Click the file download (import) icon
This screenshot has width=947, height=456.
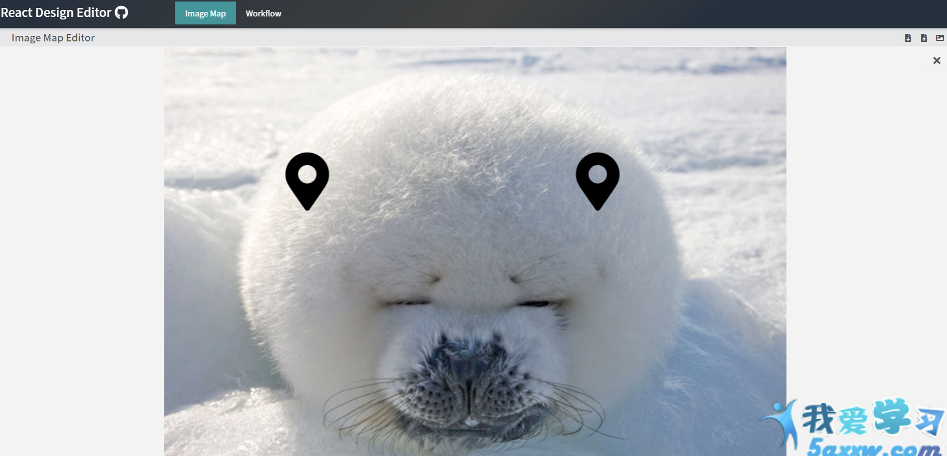coord(908,38)
